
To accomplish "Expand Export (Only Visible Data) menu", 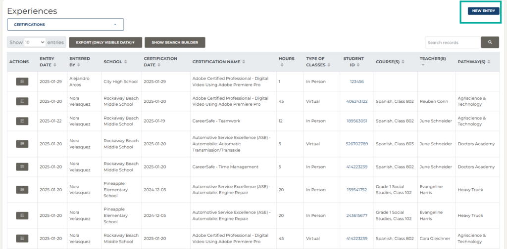I will pyautogui.click(x=105, y=42).
